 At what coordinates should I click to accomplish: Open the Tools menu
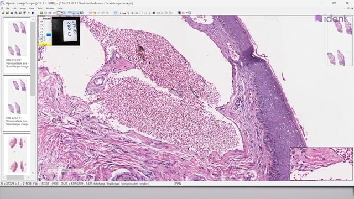40,8
